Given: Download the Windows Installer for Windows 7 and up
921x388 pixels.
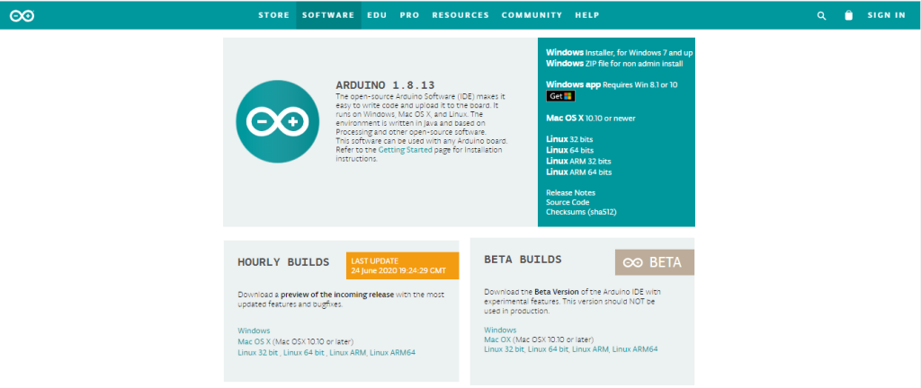Looking at the screenshot, I should 619,53.
